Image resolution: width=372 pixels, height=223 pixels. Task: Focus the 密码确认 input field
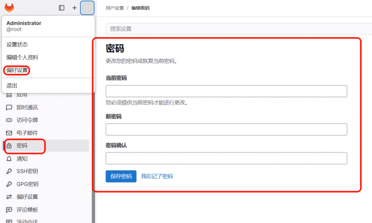click(x=226, y=159)
